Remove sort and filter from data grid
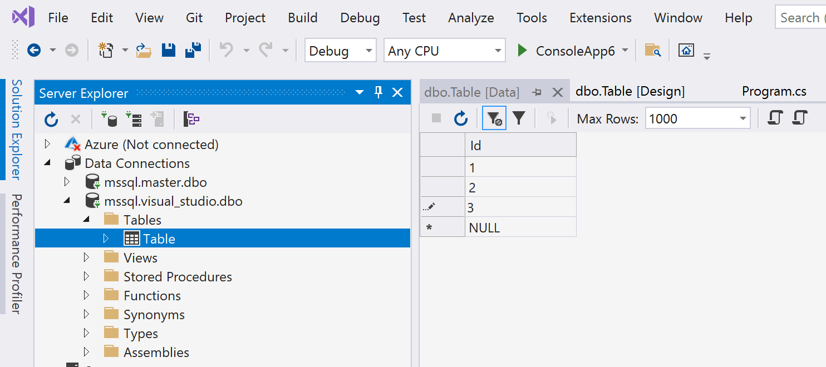This screenshot has height=367, width=826. tap(494, 118)
